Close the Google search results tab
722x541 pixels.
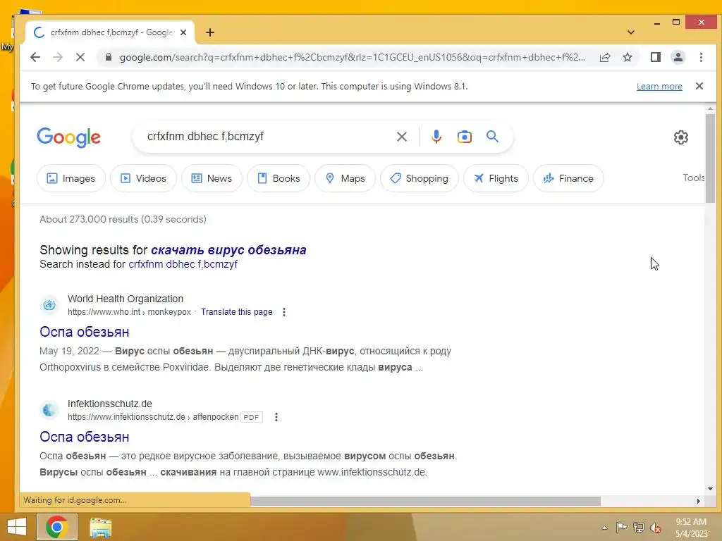pyautogui.click(x=183, y=32)
